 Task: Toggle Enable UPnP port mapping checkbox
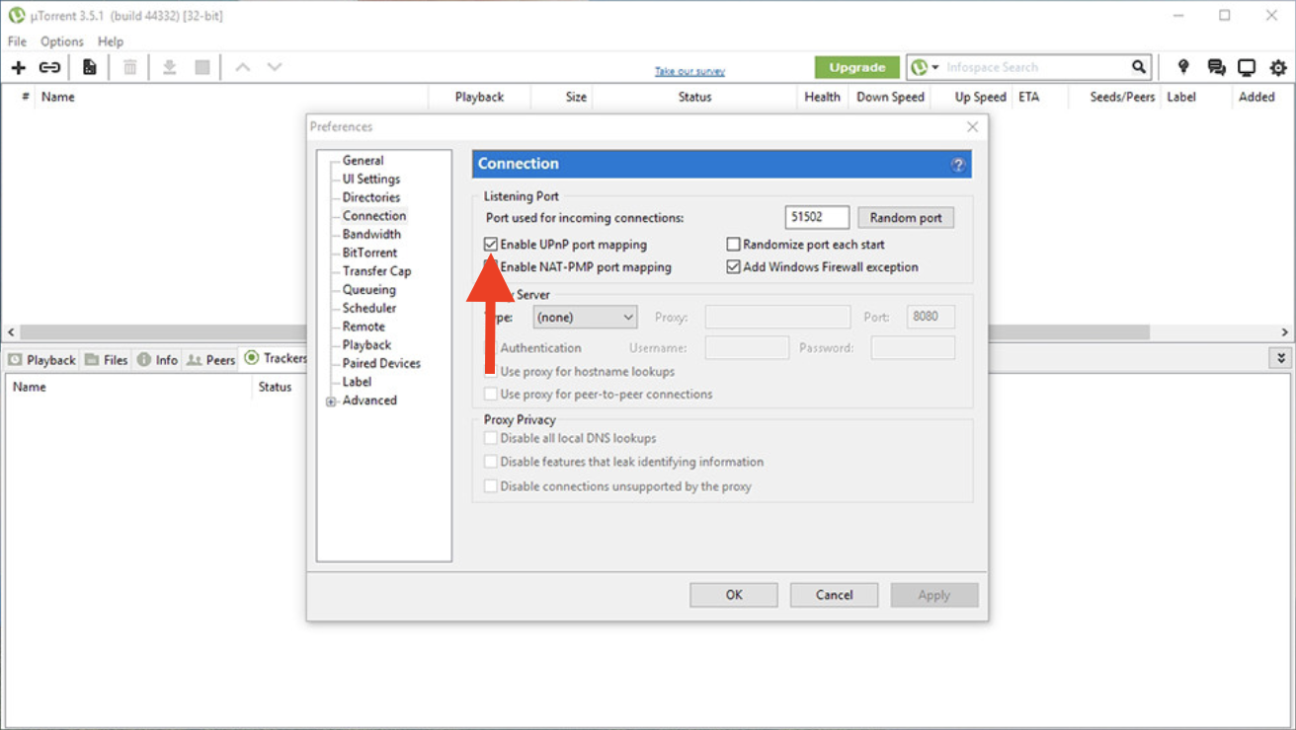(491, 244)
